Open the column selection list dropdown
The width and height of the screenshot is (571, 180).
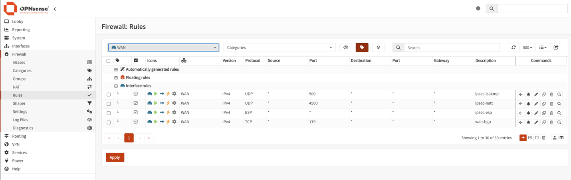click(543, 47)
